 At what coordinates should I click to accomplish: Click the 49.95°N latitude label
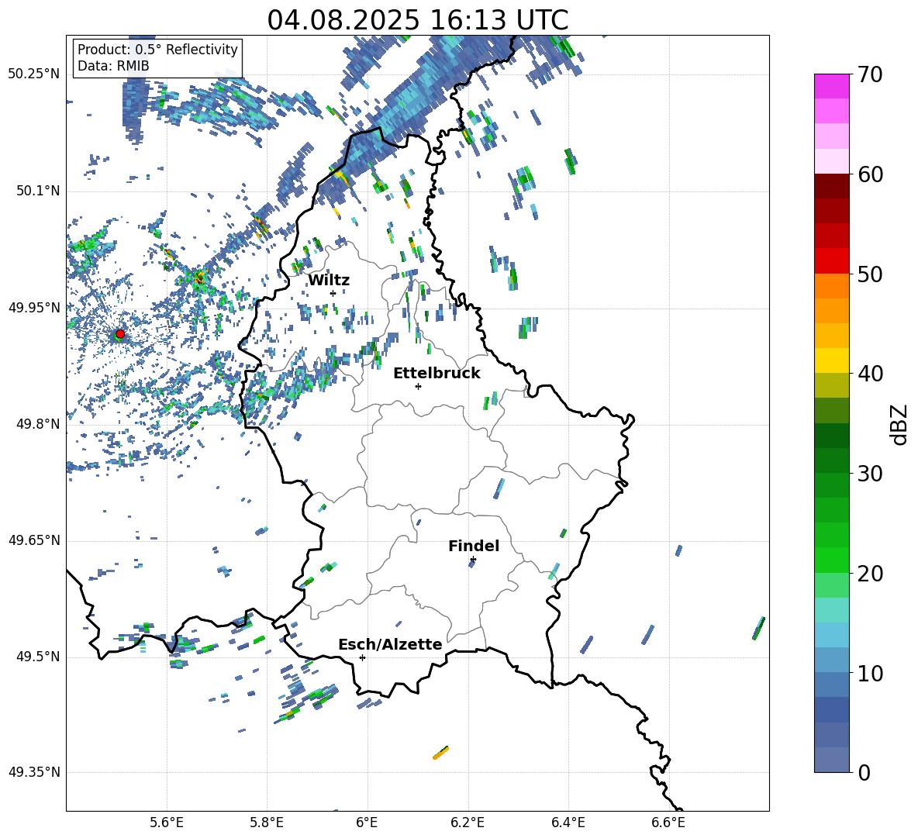[x=33, y=307]
